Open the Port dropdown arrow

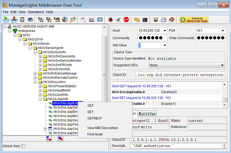click(x=223, y=31)
